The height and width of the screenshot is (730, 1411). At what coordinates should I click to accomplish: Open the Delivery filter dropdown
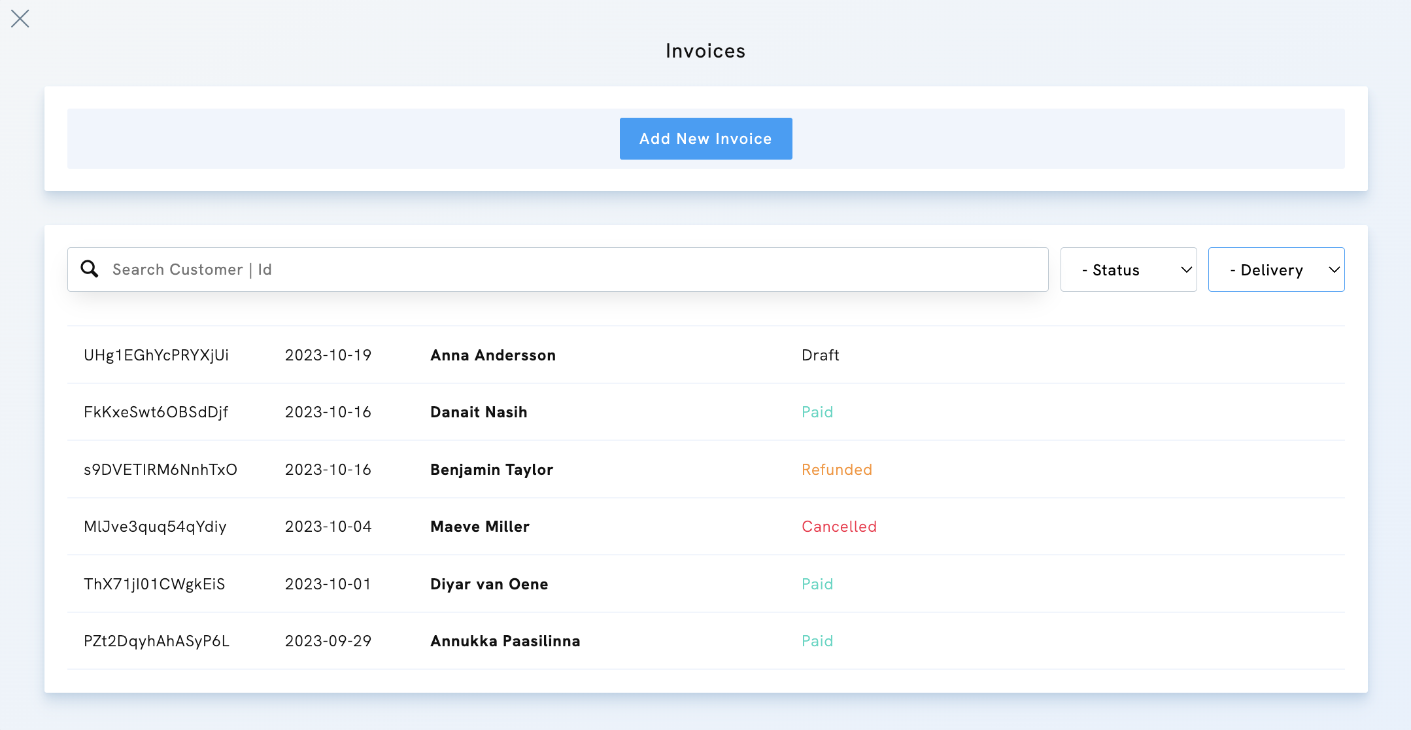[1276, 269]
